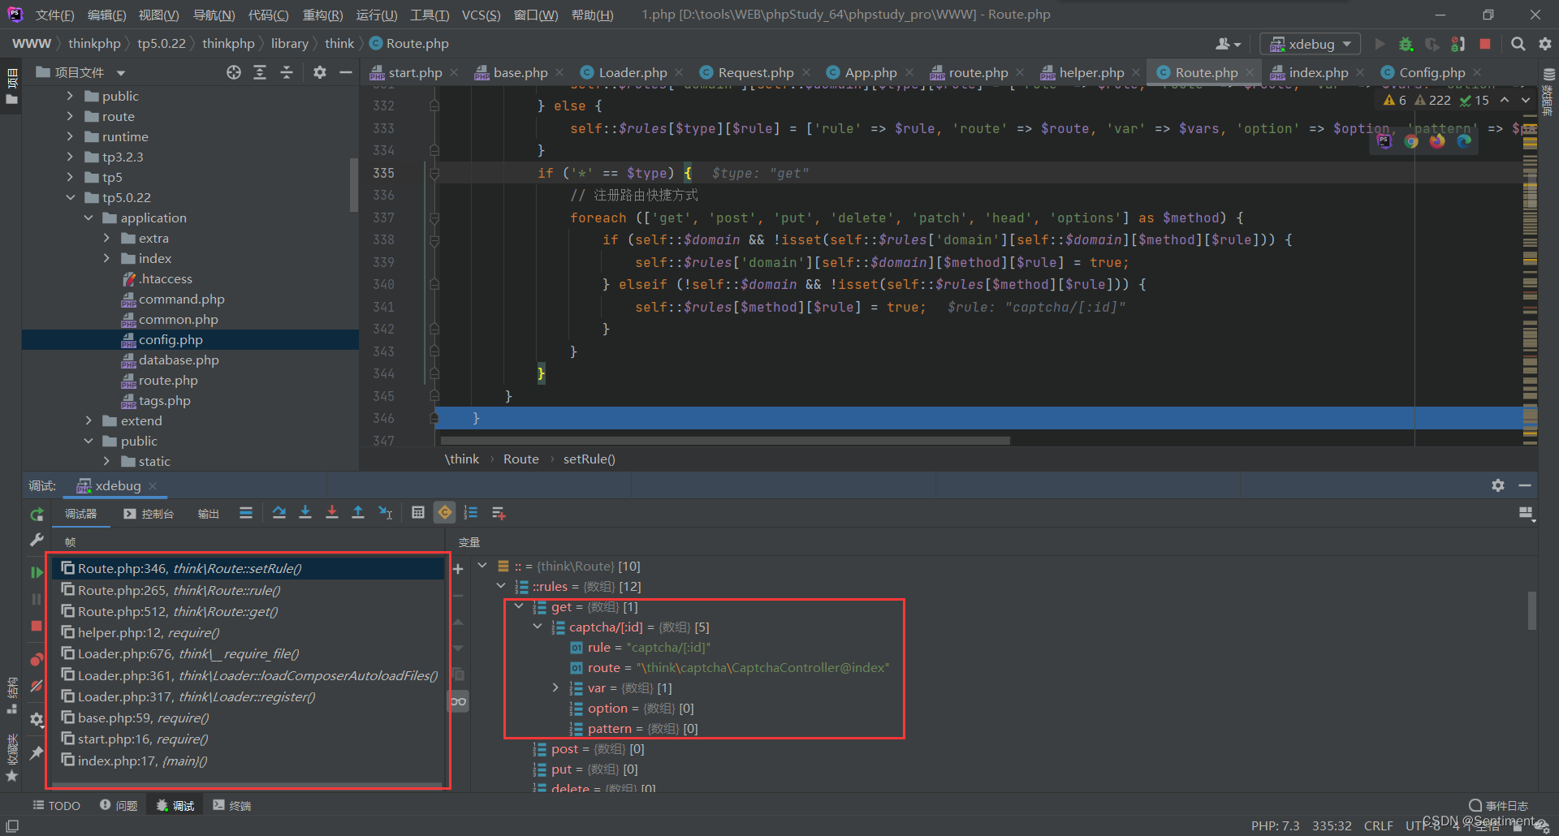Click Force Step Into red arrow
This screenshot has height=836, width=1559.
tap(332, 512)
